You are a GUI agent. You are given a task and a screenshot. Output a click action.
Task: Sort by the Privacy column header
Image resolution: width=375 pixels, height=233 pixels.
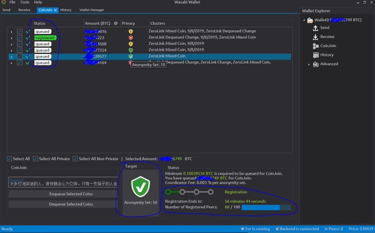pos(129,23)
